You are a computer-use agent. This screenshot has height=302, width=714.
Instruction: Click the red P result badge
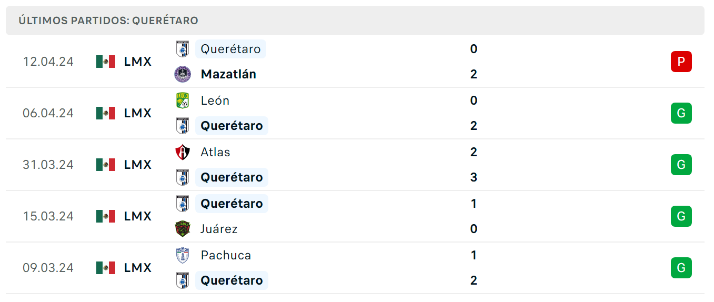681,62
